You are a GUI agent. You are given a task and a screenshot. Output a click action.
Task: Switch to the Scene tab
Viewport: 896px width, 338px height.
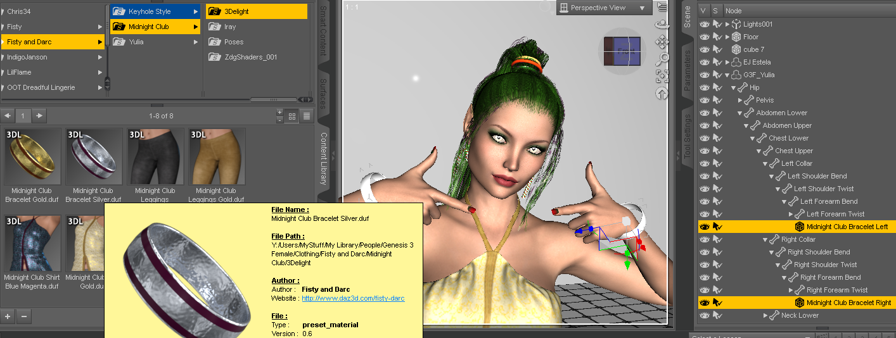(688, 18)
